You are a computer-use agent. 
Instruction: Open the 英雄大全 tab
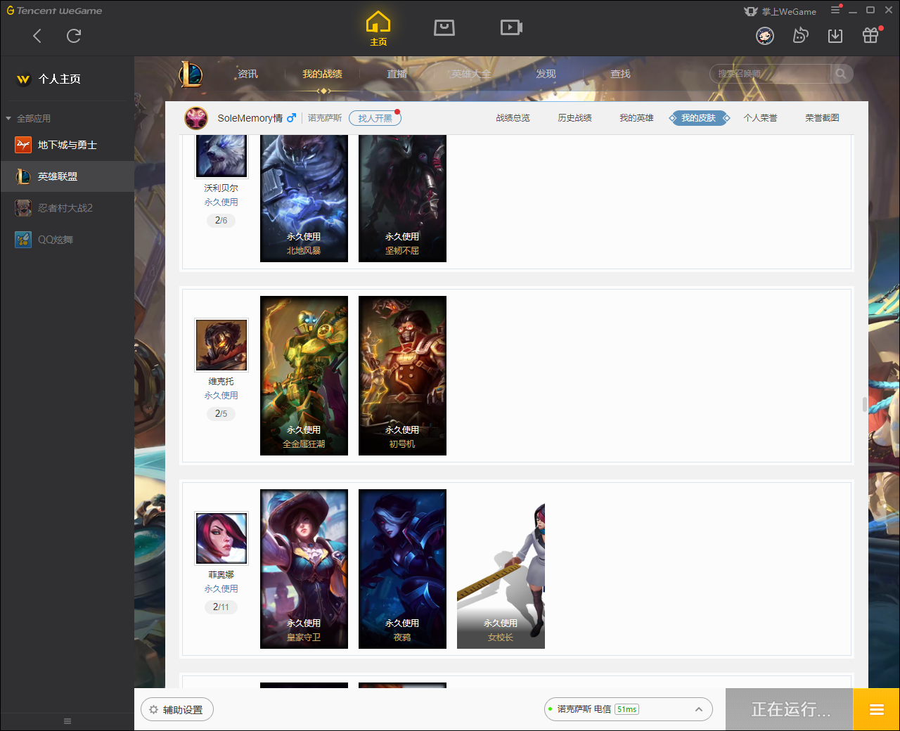click(471, 74)
